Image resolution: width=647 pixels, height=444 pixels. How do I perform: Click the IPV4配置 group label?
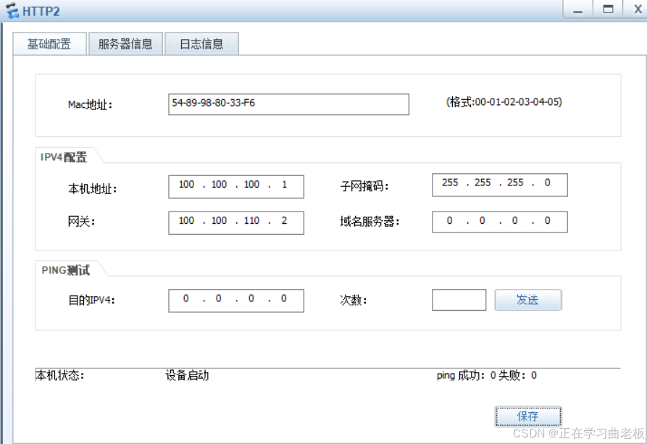64,157
